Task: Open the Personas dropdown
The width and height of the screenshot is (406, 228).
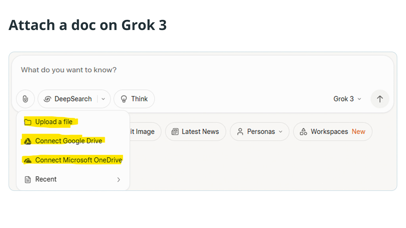Action: click(259, 131)
